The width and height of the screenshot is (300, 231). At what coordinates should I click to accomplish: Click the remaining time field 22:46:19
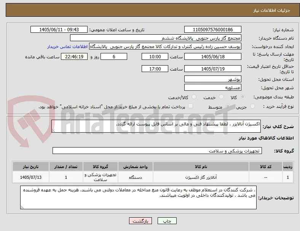click(74, 56)
